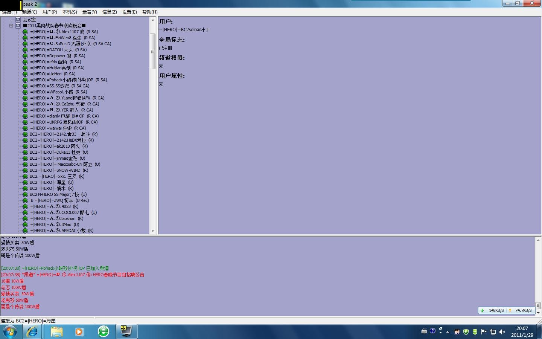The width and height of the screenshot is (542, 339).
Task: Select user BC2=|HERO|=2142.HeDX考拉
Action: 62,140
